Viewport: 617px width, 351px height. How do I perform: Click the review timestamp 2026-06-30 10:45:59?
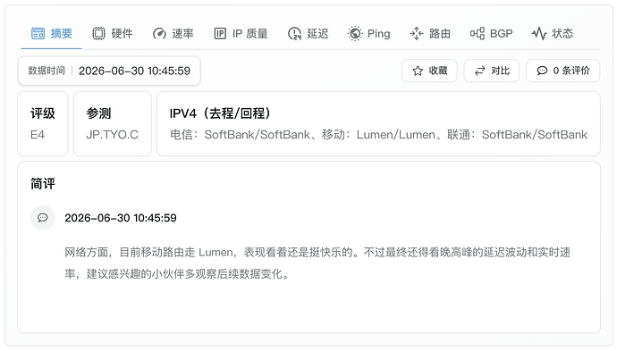point(121,218)
